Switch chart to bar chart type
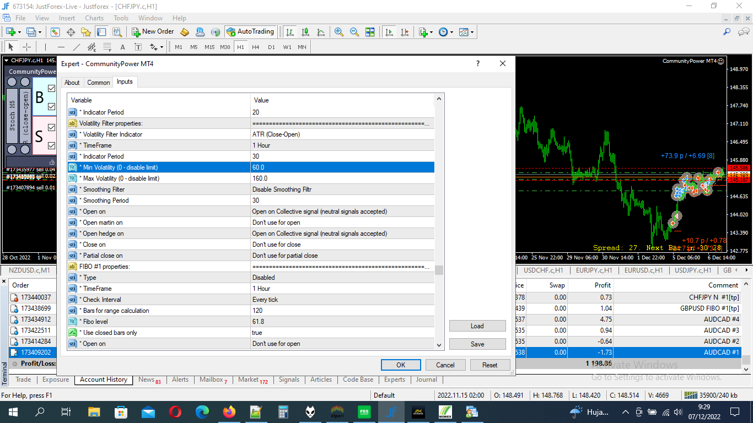 click(x=290, y=32)
